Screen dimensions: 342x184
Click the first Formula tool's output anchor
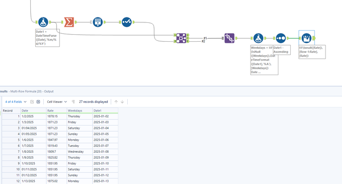point(50,22)
